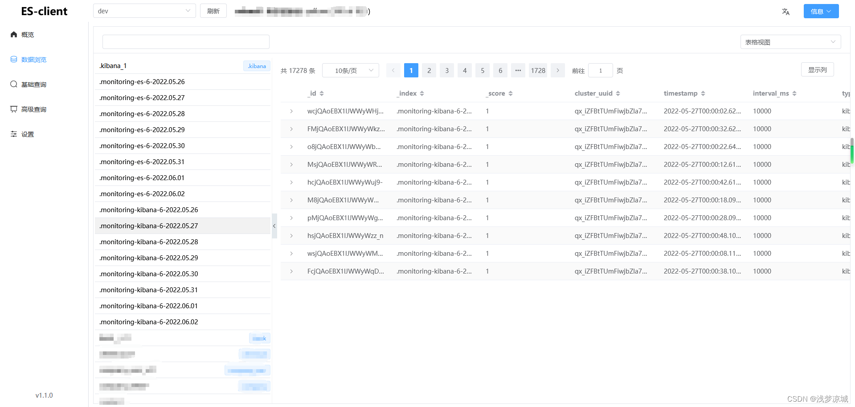Click the index filter search input
Screen dimensions: 855x407
point(185,41)
